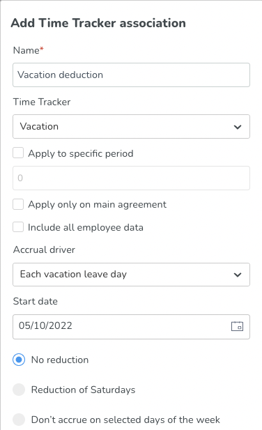Image resolution: width=262 pixels, height=430 pixels.
Task: Click the Name field with Vacation deduction
Action: [131, 75]
